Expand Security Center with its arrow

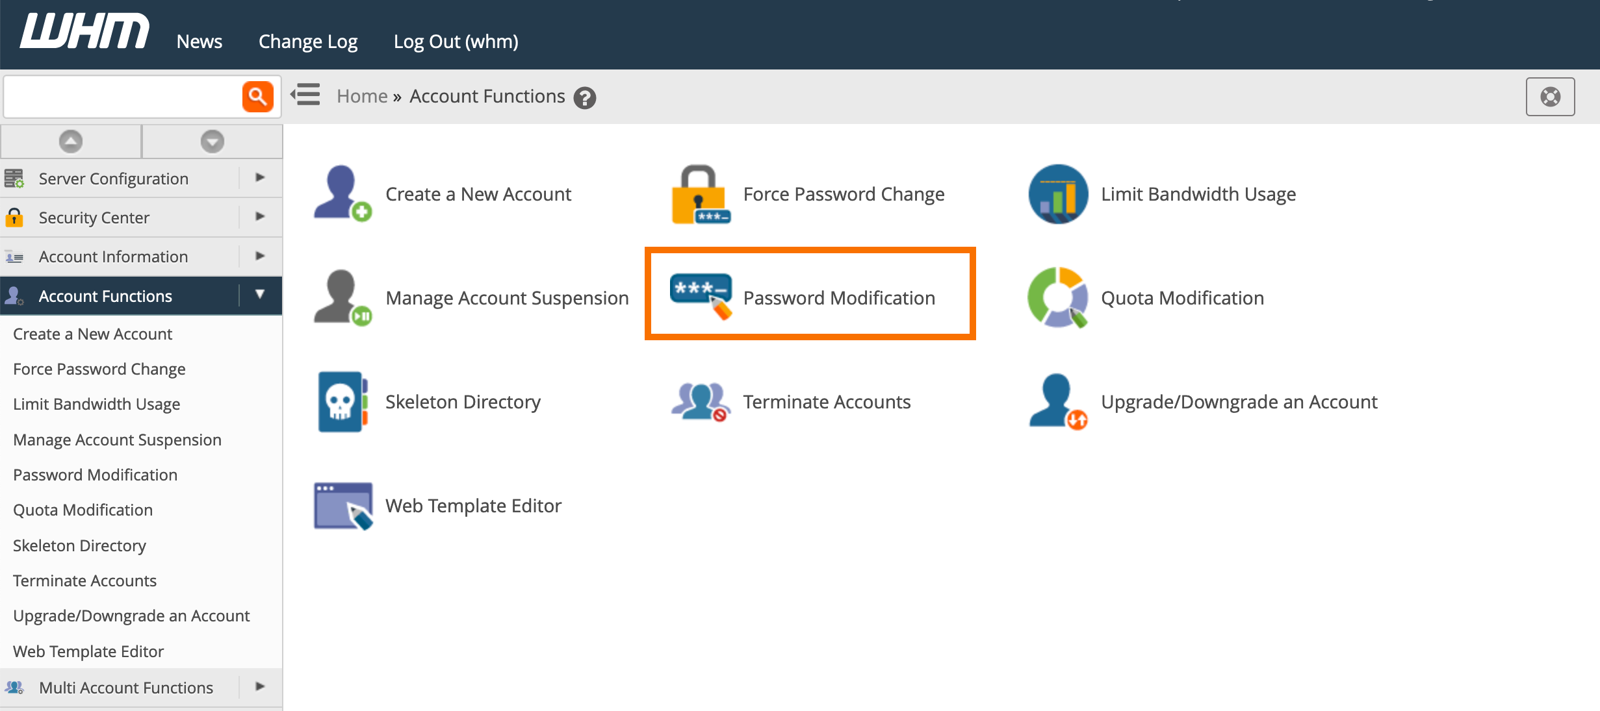(260, 216)
